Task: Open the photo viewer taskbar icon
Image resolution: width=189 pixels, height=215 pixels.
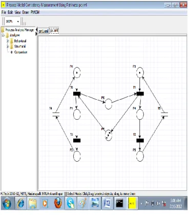Action: [95, 203]
